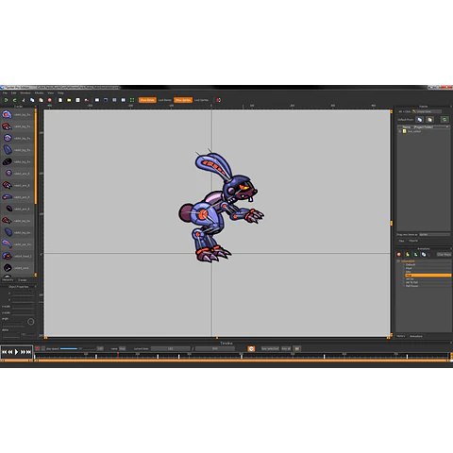The height and width of the screenshot is (453, 453).
Task: Switch to the Z-order tab at the panel bottom
Action: point(23,279)
